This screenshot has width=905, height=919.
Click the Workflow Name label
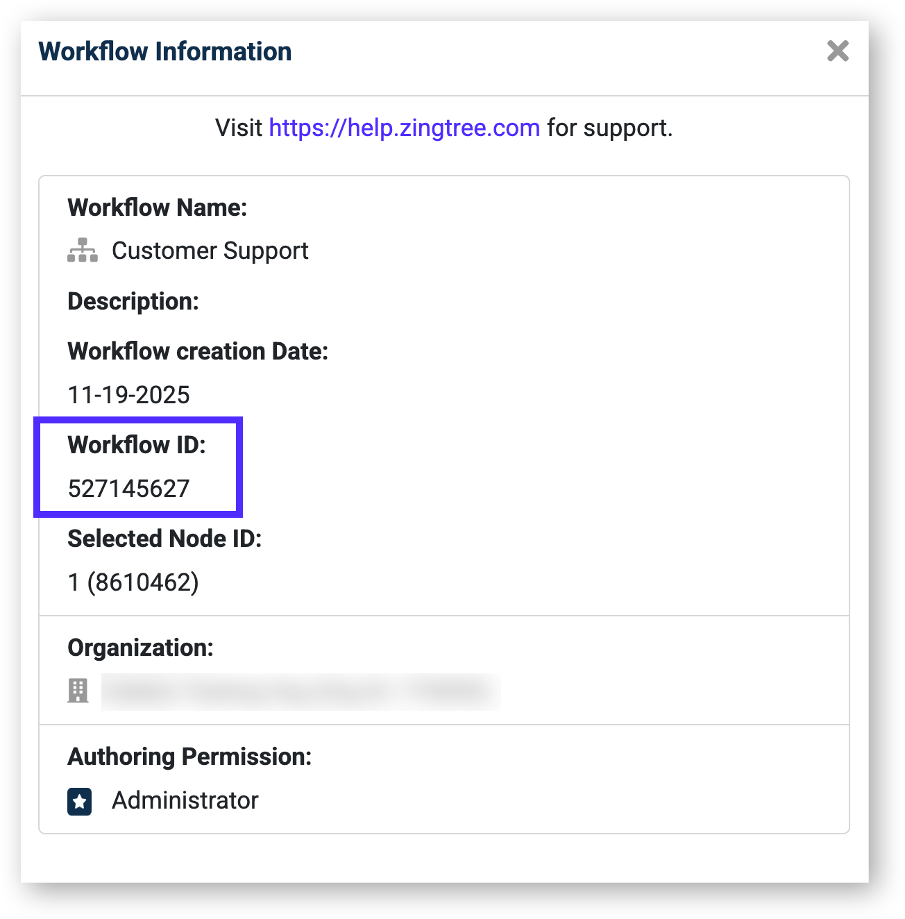158,208
